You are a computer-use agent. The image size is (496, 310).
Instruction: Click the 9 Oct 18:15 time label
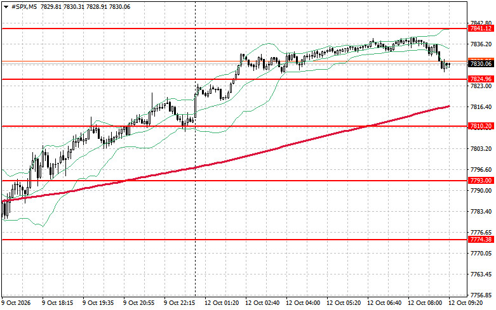click(57, 303)
